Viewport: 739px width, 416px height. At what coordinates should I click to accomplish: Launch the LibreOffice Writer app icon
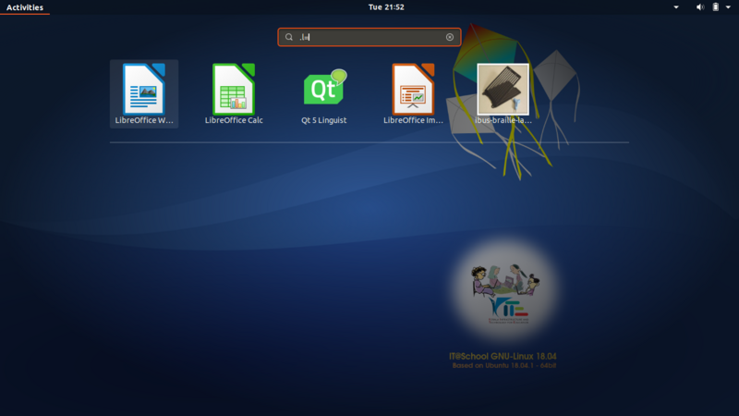(143, 89)
